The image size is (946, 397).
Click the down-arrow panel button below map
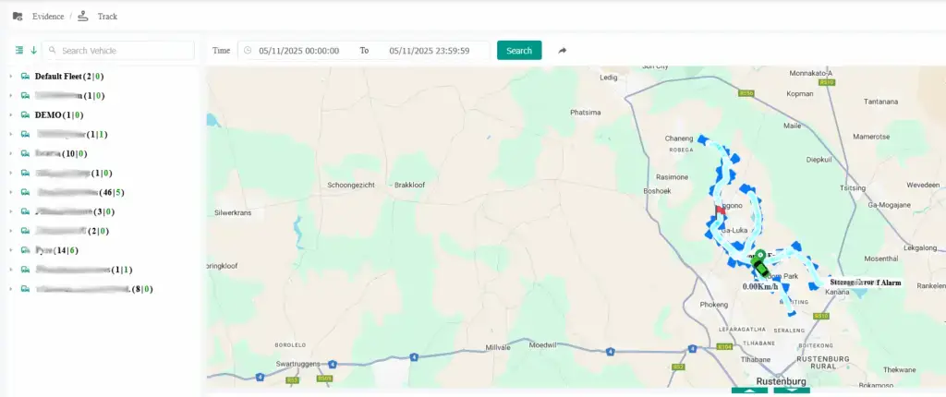(792, 391)
